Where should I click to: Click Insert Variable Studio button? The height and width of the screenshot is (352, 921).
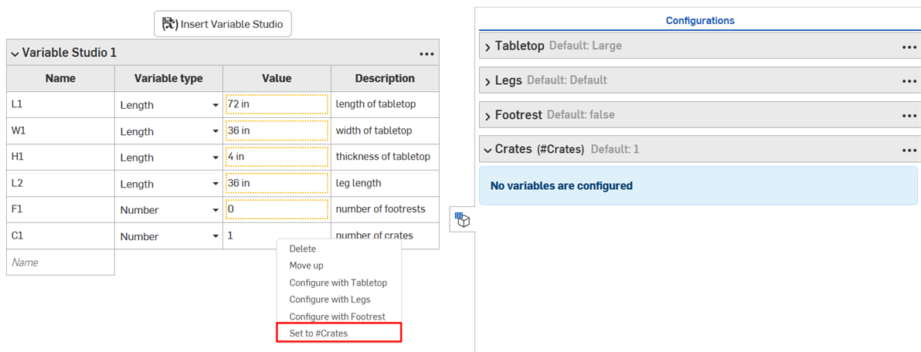[x=223, y=24]
